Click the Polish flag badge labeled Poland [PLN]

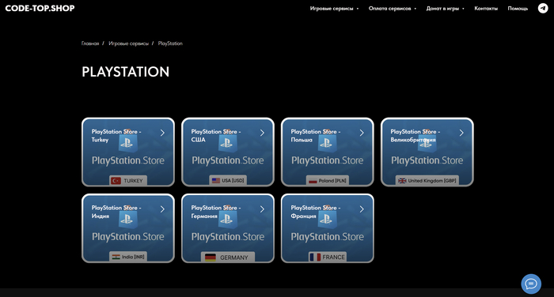(x=328, y=180)
